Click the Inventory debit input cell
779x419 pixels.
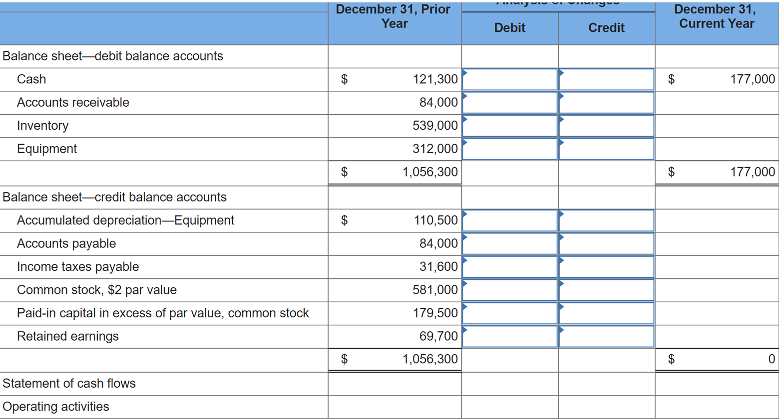510,126
